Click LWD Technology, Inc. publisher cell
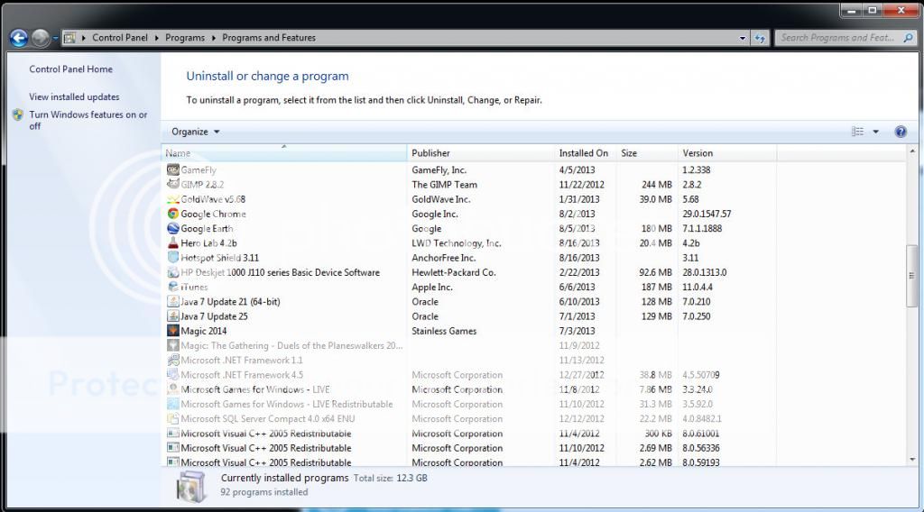 click(457, 243)
